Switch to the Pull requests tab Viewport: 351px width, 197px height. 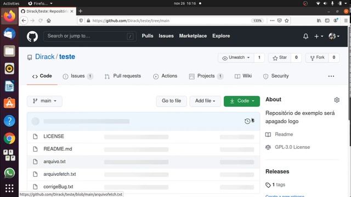point(123,76)
